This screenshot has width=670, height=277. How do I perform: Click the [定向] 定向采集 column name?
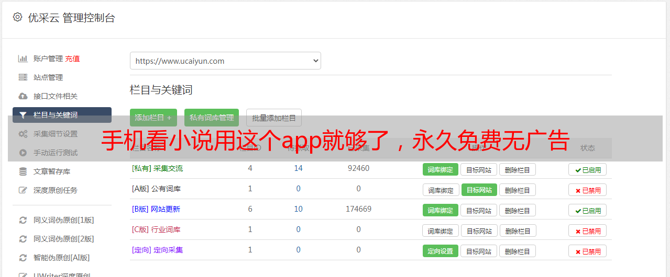click(x=157, y=250)
